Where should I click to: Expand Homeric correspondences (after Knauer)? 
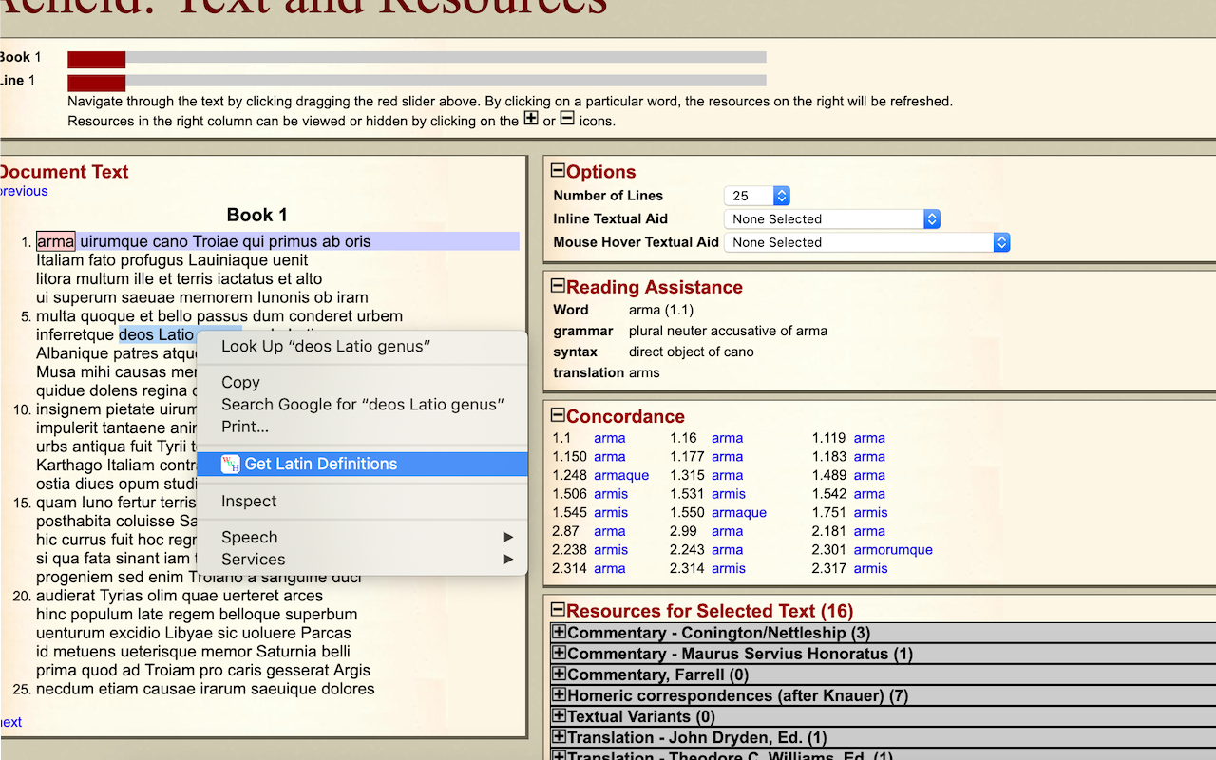click(x=559, y=694)
